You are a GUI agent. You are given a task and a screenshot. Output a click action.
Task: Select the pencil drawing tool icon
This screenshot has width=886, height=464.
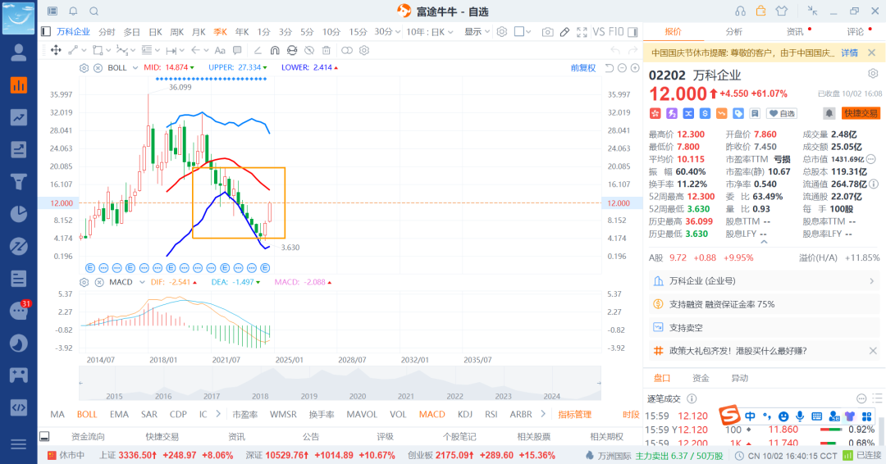564,32
